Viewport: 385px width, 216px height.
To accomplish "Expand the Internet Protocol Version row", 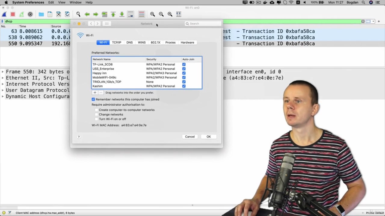I will point(3,84).
